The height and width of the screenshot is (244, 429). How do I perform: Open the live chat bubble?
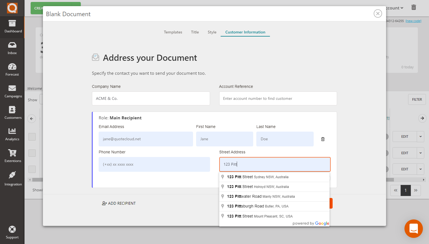[413, 228]
